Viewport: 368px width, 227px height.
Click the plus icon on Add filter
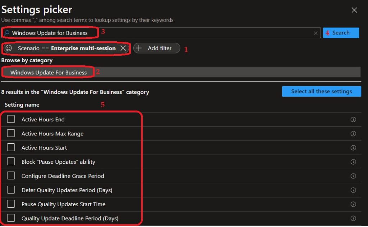point(139,48)
